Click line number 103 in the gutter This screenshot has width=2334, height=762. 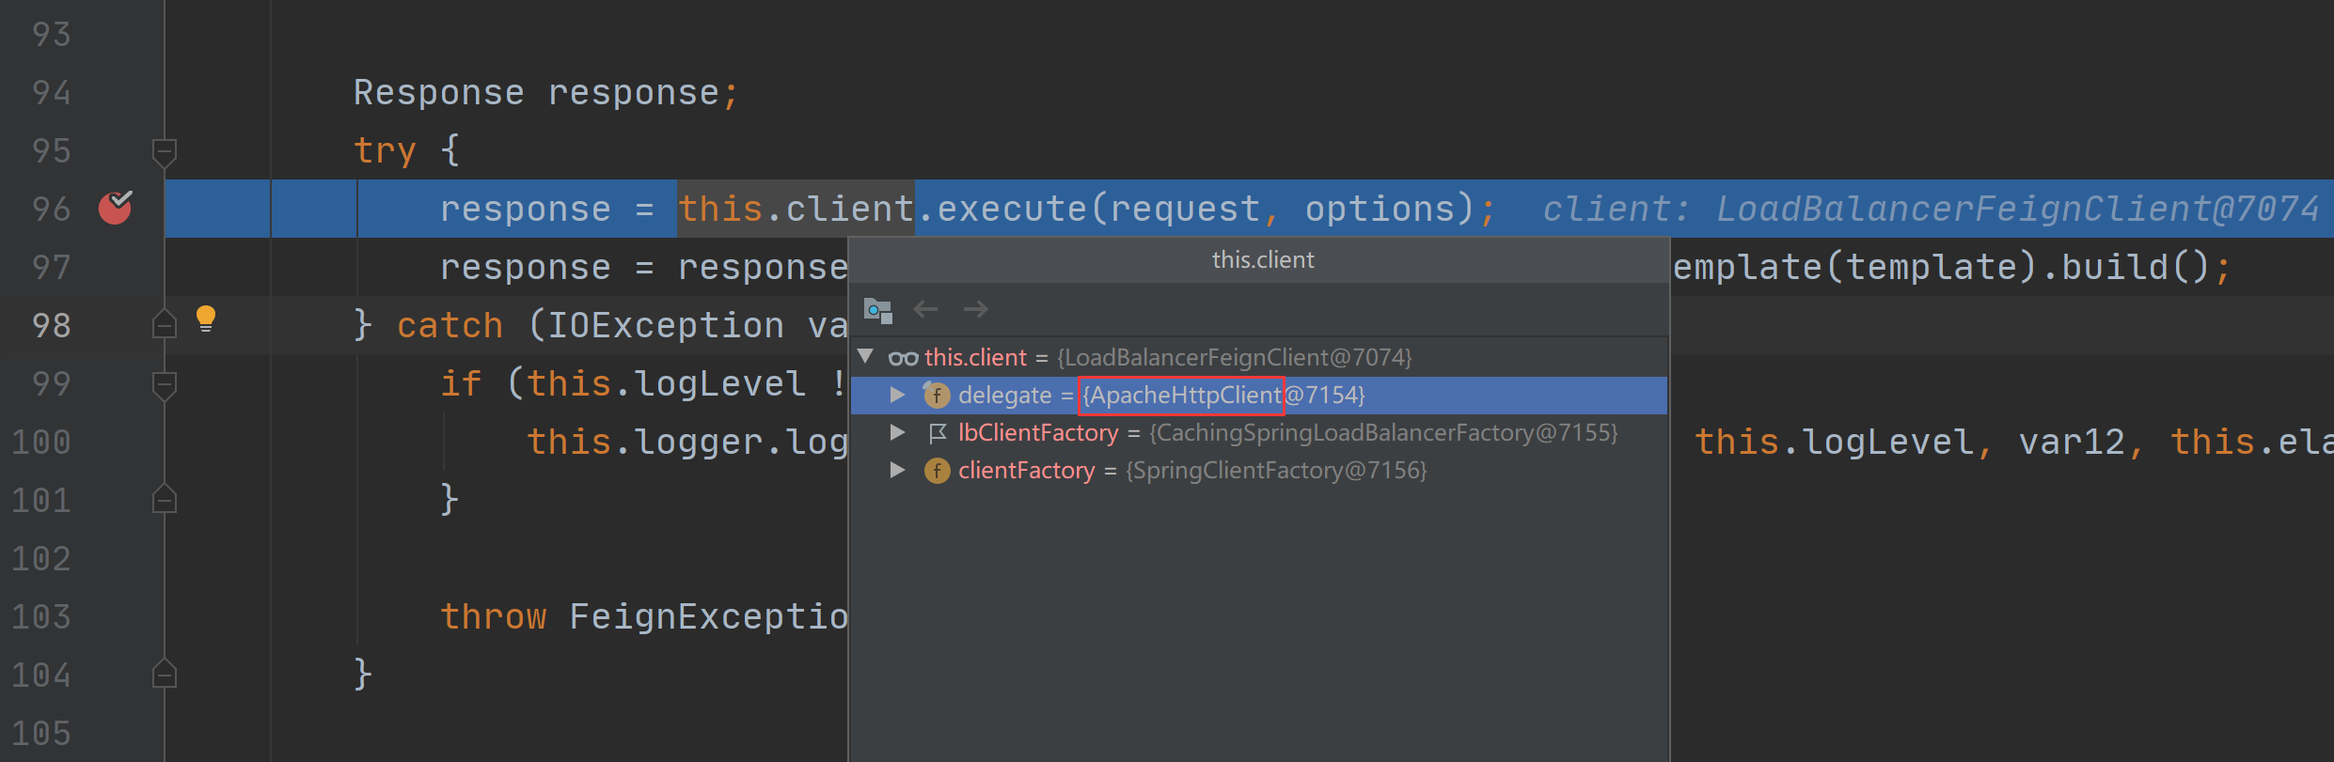41,617
